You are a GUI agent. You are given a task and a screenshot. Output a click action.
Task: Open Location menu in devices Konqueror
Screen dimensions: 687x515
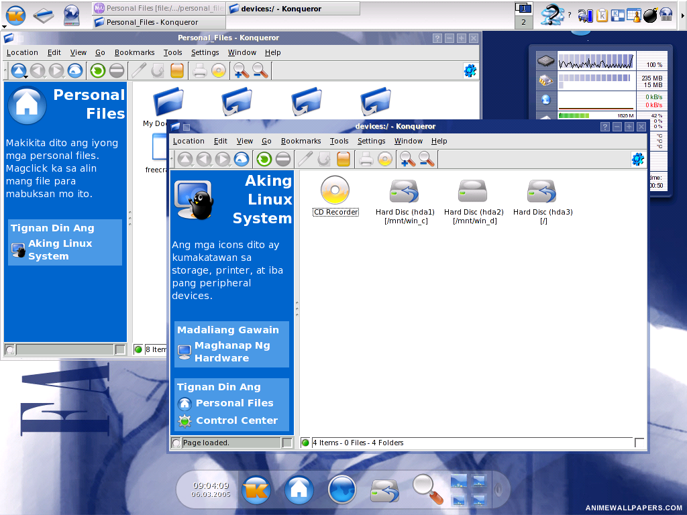[189, 141]
